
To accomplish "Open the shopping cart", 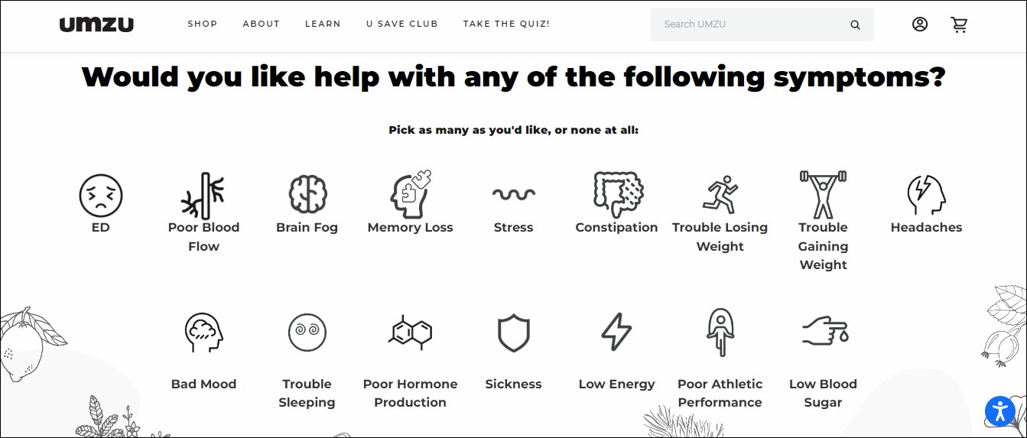I will click(x=959, y=24).
